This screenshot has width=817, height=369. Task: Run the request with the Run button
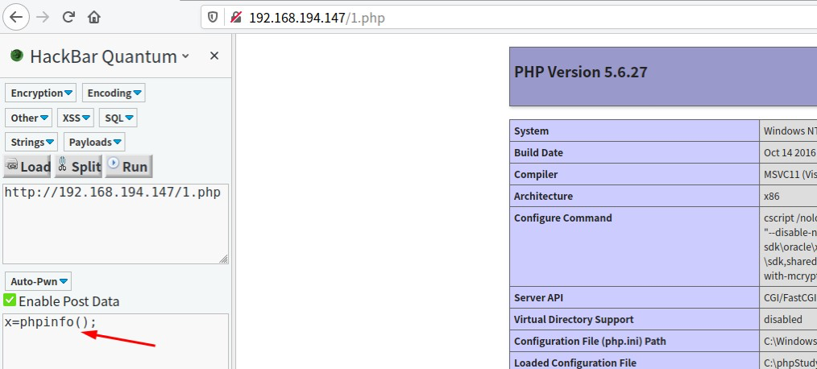(128, 166)
